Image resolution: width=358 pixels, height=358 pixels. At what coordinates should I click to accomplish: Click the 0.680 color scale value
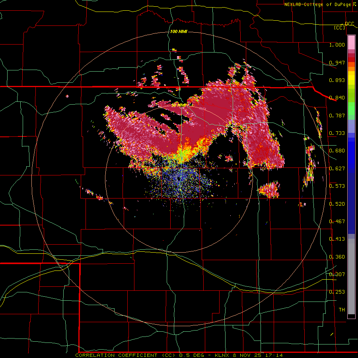337,151
